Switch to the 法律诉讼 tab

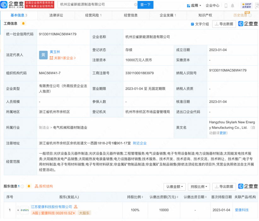pyautogui.click(x=56, y=15)
